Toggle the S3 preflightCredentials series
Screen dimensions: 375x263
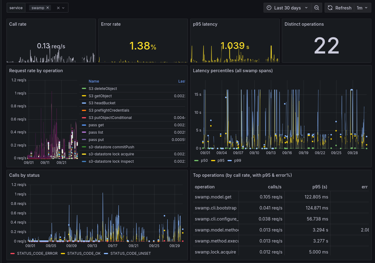tap(109, 110)
